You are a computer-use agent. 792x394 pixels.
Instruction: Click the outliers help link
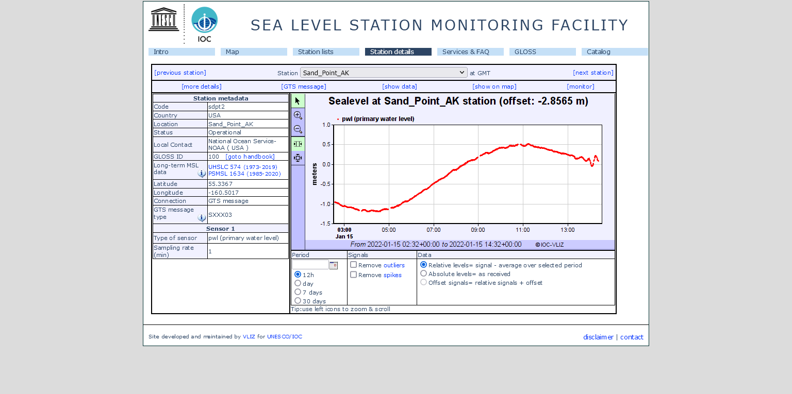pos(394,265)
